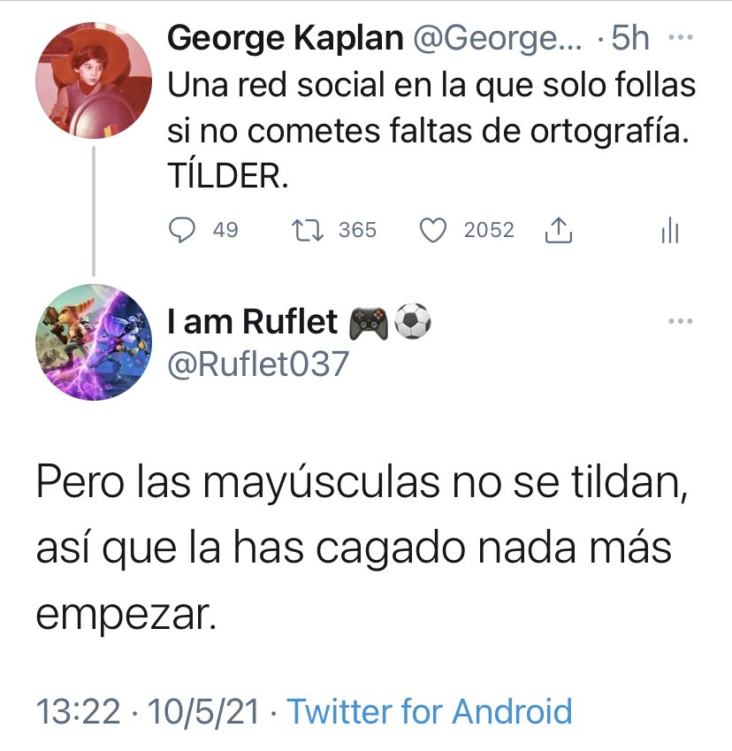Open the I am Ruflet display name
This screenshot has width=732, height=751.
[x=253, y=324]
